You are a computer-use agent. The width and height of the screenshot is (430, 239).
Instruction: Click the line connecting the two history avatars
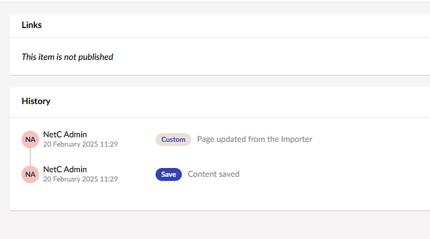pos(30,157)
